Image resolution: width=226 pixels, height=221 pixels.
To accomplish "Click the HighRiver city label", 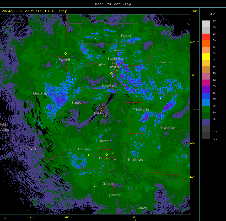I will pos(113,195).
